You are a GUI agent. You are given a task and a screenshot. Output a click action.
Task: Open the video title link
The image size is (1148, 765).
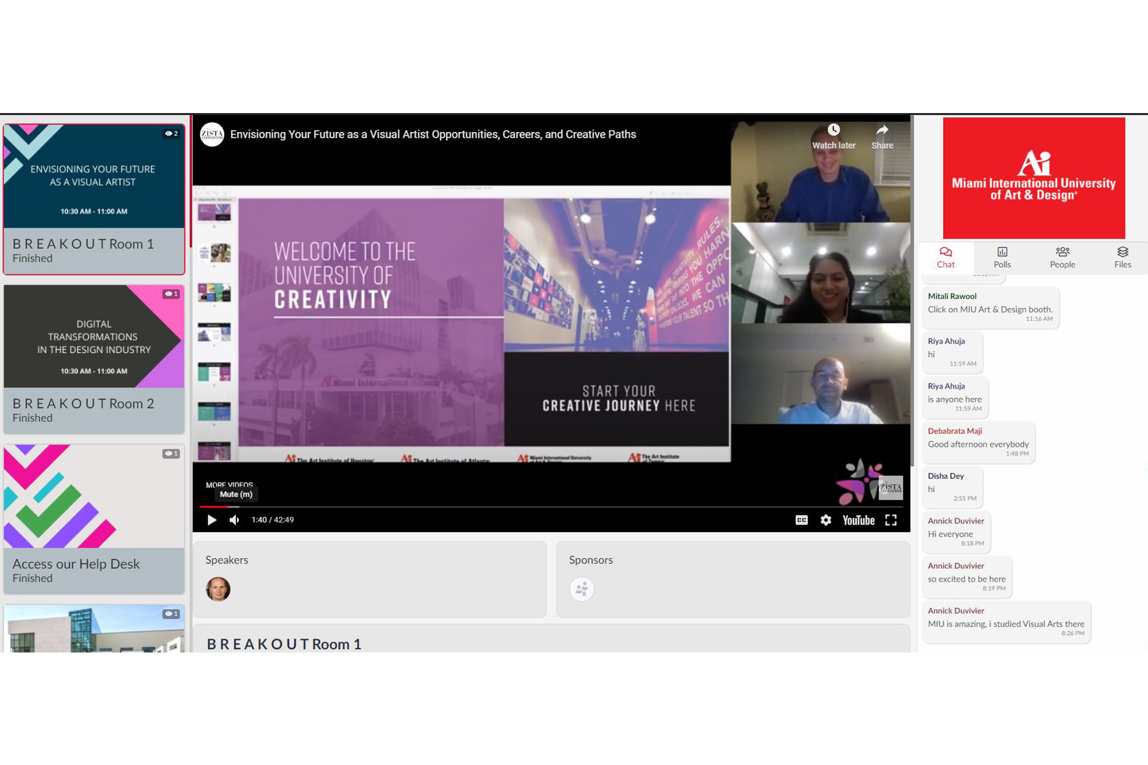coord(433,134)
